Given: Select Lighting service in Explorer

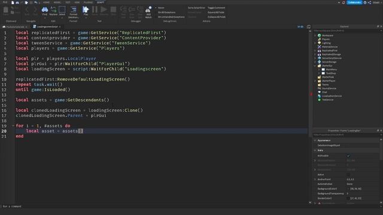Looking at the screenshot, I should coord(326,43).
